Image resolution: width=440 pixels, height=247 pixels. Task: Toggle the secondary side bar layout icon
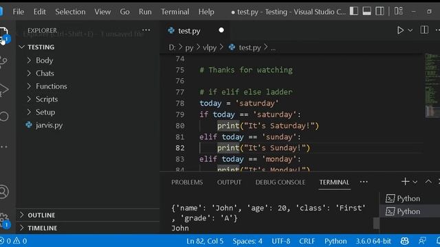380,11
